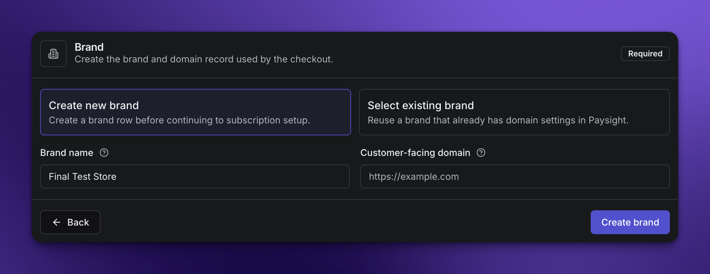
Task: Click the building icon beside the Brand heading
Action: [53, 54]
